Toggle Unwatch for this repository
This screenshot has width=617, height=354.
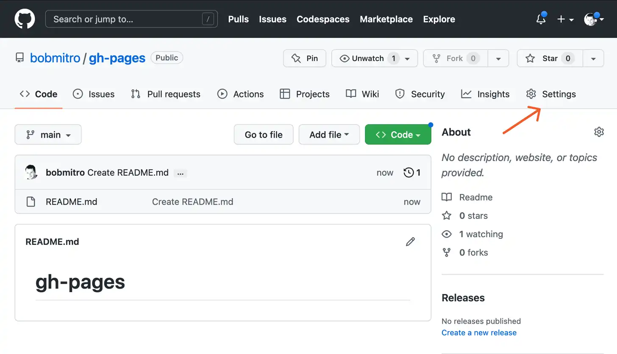(x=367, y=58)
